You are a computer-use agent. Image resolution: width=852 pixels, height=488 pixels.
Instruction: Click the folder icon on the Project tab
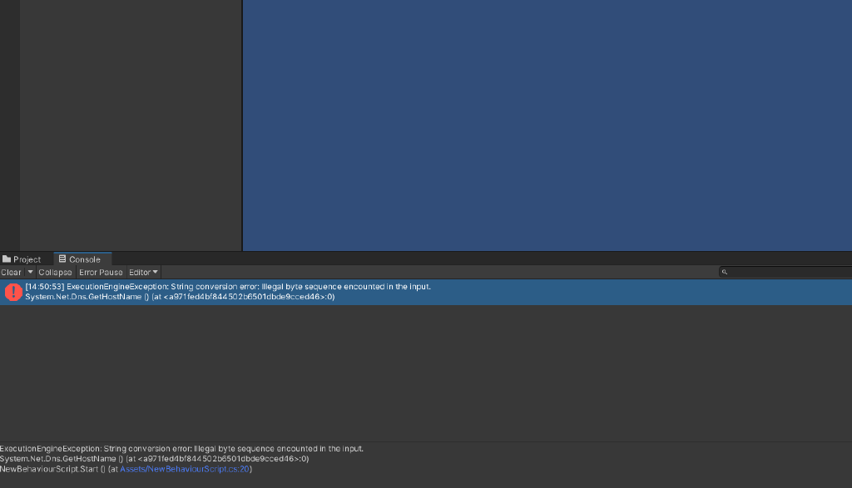tap(8, 259)
